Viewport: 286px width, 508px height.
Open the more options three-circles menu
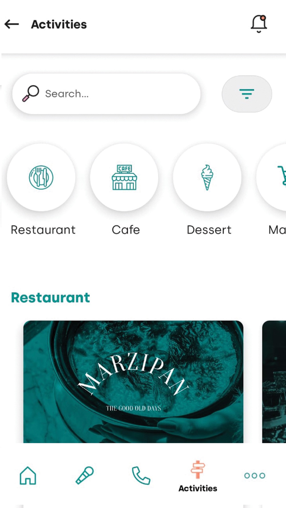255,475
